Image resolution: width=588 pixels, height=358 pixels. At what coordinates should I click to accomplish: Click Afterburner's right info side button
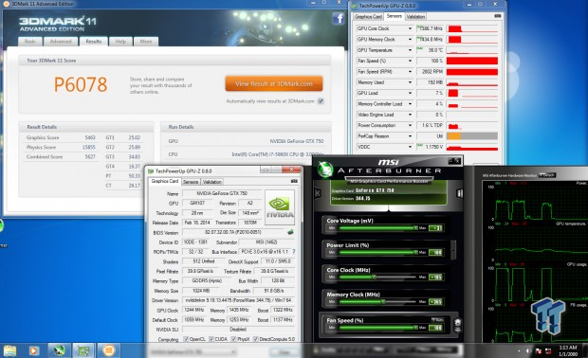[x=459, y=193]
